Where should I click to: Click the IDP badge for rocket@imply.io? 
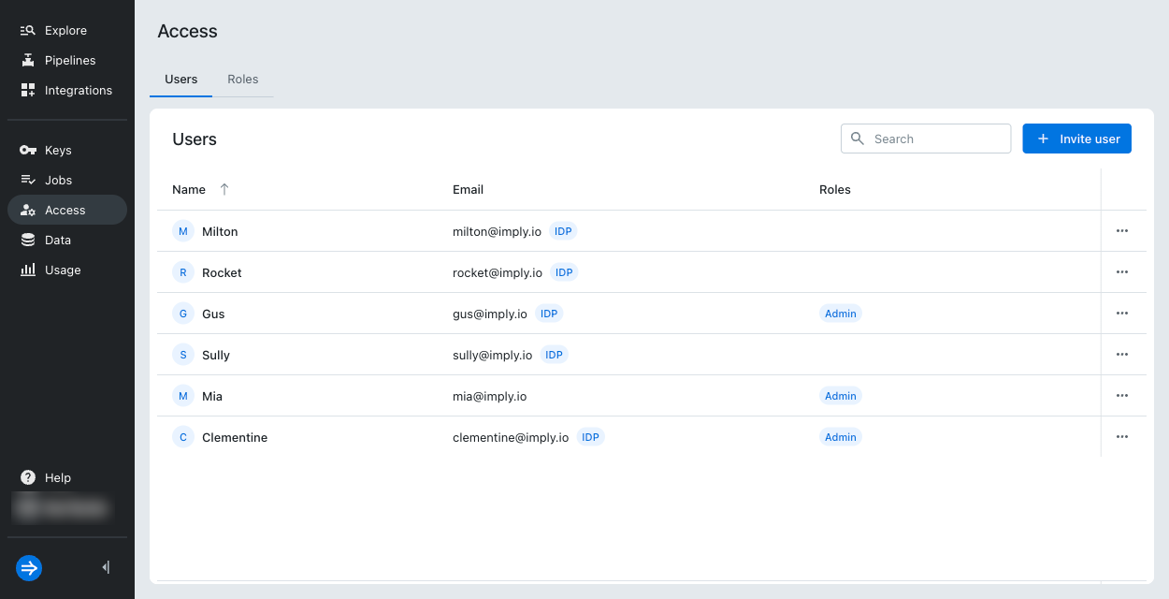pyautogui.click(x=564, y=272)
